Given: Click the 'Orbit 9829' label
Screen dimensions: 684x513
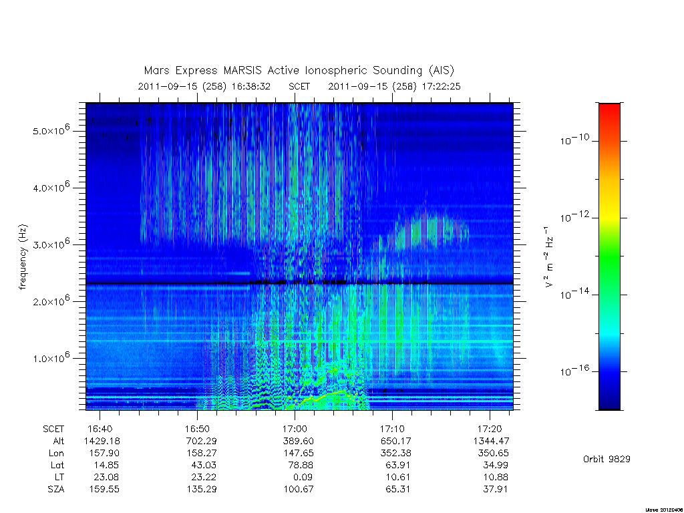Looking at the screenshot, I should [x=607, y=460].
